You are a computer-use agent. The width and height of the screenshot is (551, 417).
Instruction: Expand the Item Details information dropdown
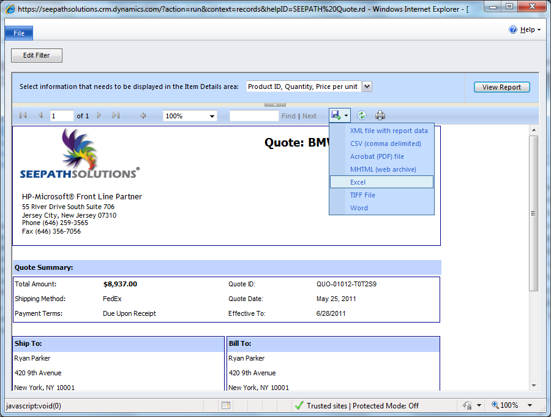coord(367,87)
